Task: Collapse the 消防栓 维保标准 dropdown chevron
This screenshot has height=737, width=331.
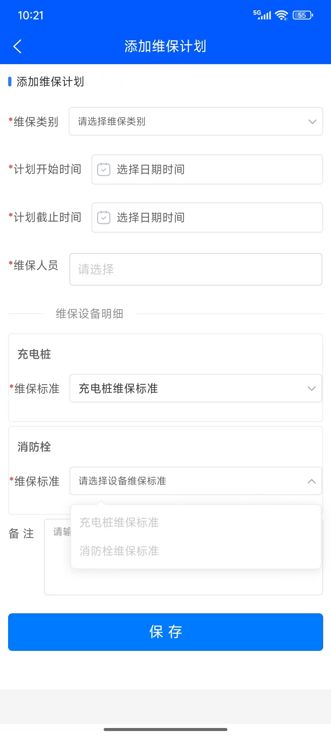Action: click(x=311, y=481)
